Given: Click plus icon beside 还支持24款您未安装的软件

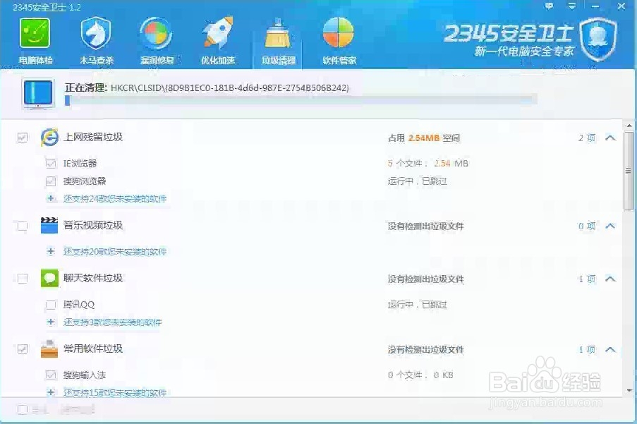Looking at the screenshot, I should coord(51,199).
